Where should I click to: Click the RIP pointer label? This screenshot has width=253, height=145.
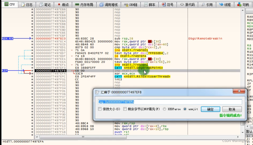pyautogui.click(x=5, y=71)
